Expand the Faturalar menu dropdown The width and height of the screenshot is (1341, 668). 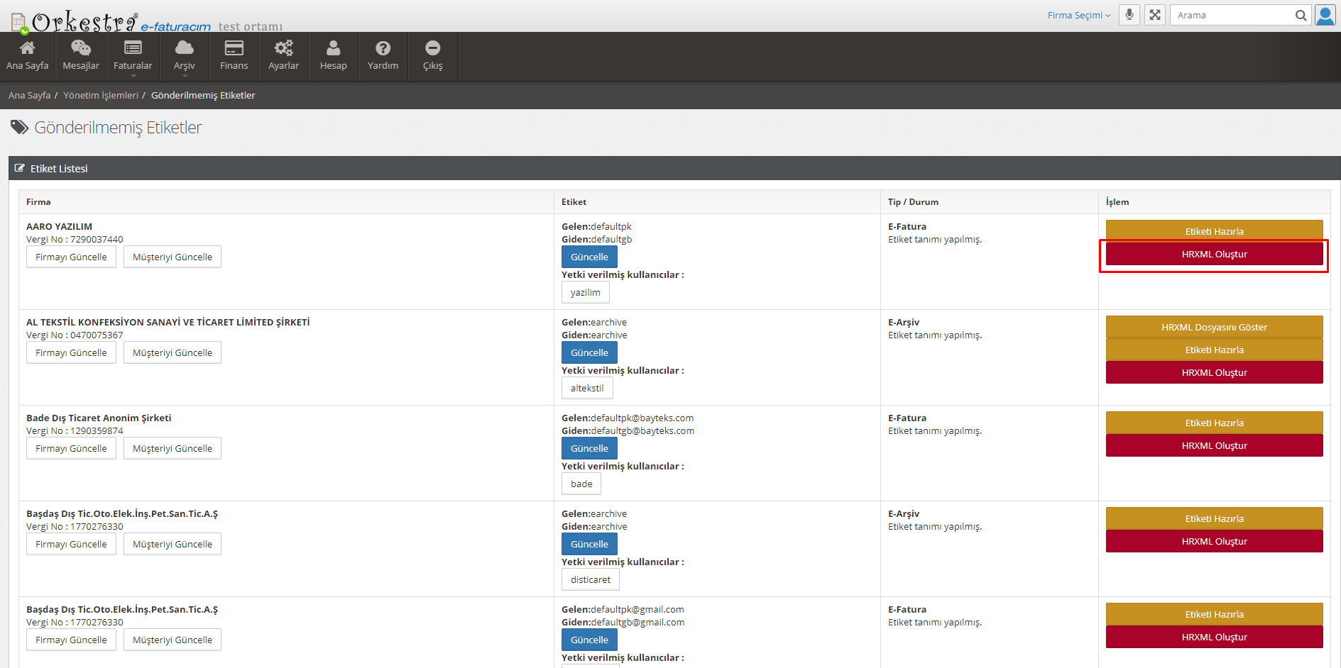133,57
